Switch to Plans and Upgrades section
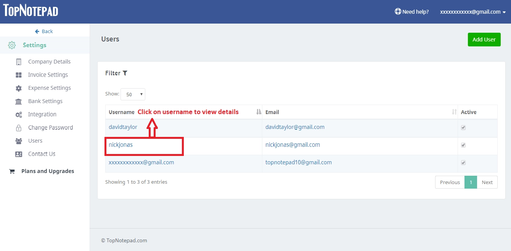This screenshot has height=251, width=511. click(47, 171)
